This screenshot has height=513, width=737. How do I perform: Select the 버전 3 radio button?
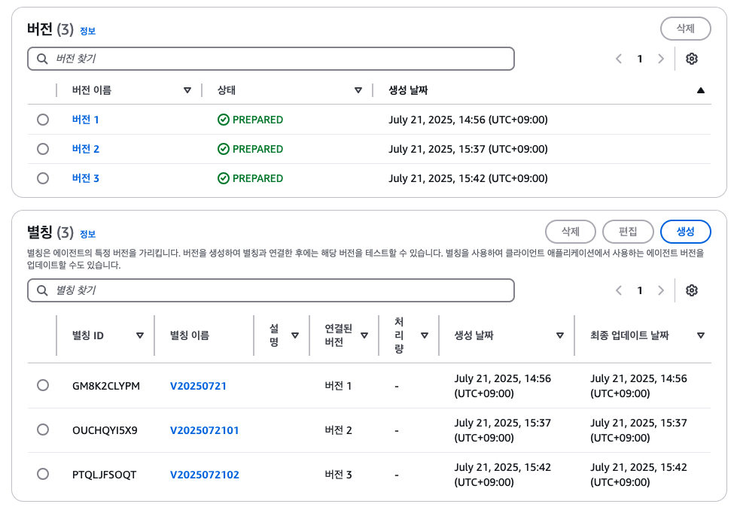coord(43,178)
